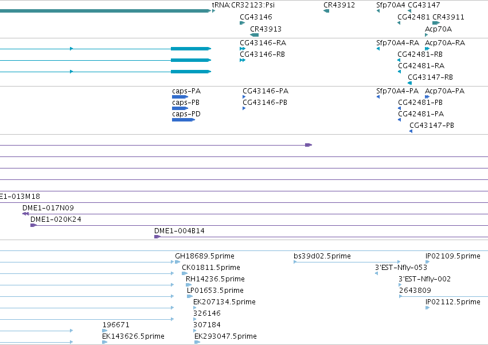Click the EK207134.5prime EST label

click(224, 303)
